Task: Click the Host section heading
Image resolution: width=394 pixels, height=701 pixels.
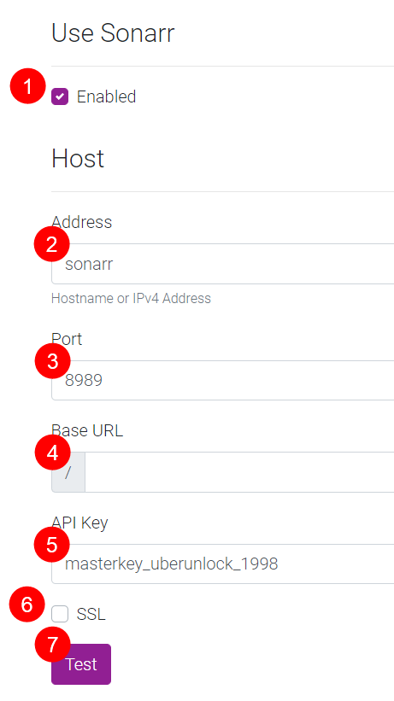Action: pos(78,158)
